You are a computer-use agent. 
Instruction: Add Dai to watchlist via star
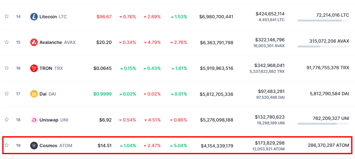click(6, 94)
